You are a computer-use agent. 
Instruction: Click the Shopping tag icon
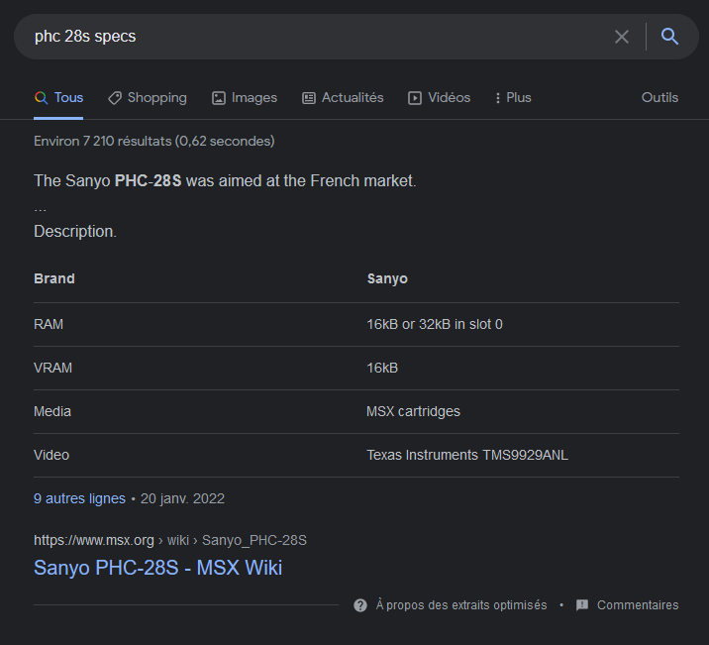(115, 98)
